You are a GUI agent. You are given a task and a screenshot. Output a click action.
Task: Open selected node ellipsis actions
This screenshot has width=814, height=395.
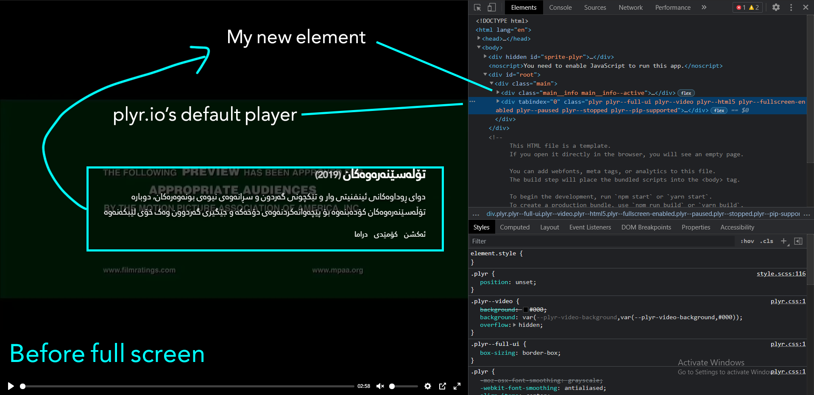point(472,102)
